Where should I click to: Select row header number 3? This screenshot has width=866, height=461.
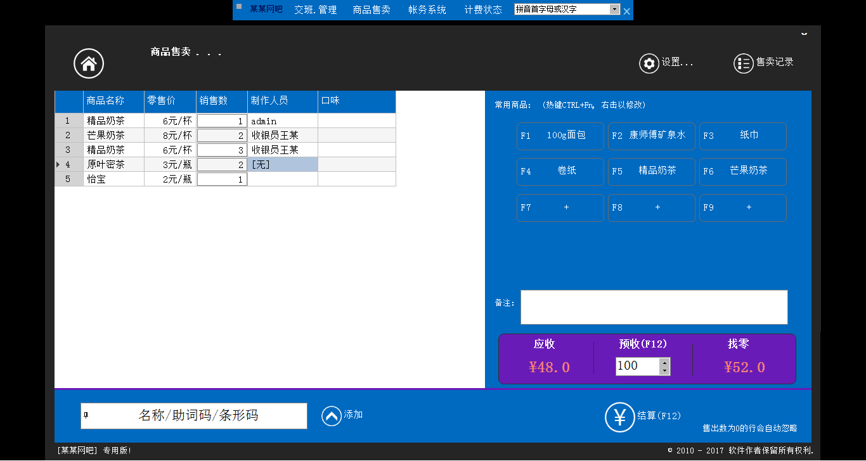coord(68,150)
